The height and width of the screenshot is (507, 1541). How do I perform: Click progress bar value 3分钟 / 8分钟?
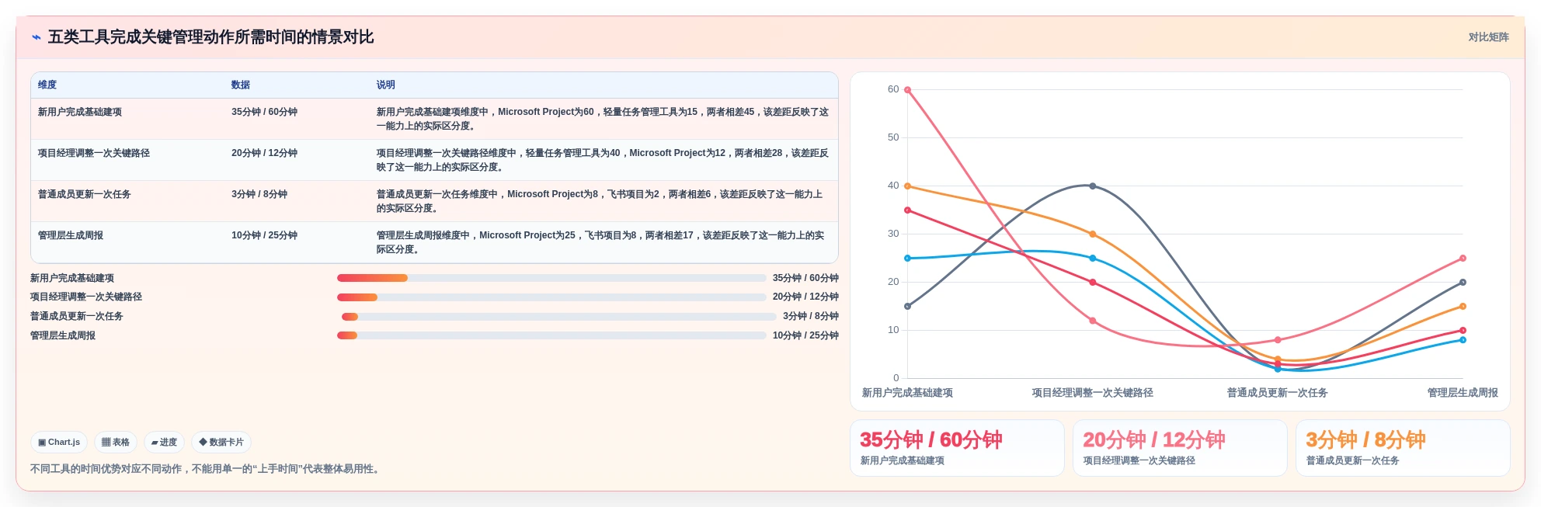(811, 316)
